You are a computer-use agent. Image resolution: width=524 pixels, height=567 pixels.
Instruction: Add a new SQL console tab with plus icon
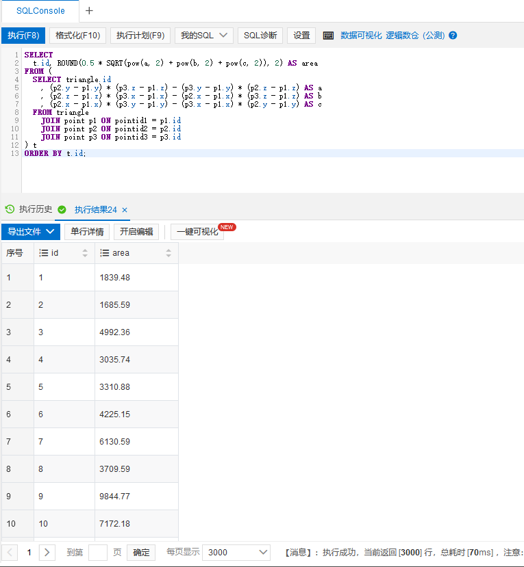pos(89,11)
